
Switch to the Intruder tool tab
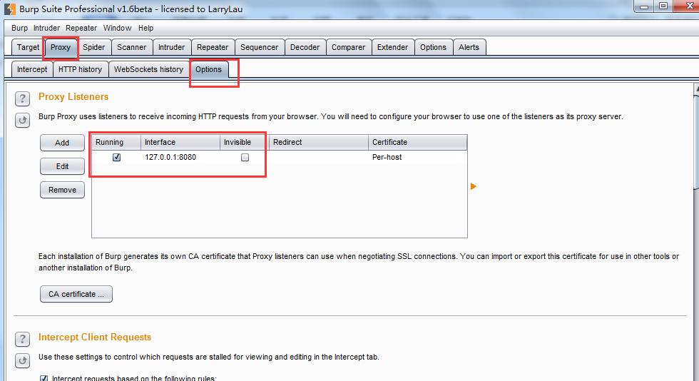pyautogui.click(x=172, y=47)
